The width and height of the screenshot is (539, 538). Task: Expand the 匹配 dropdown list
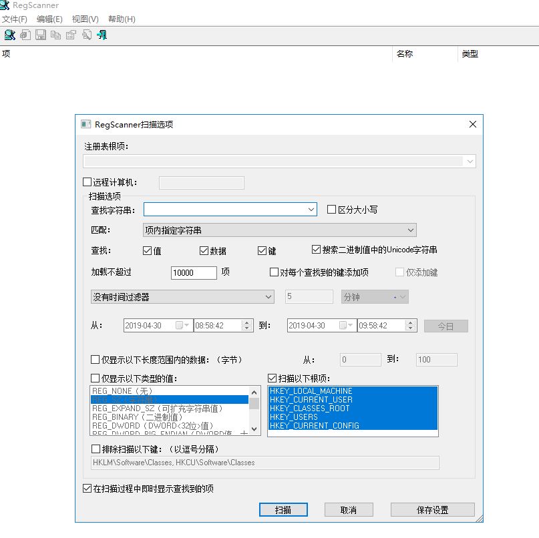click(x=410, y=230)
